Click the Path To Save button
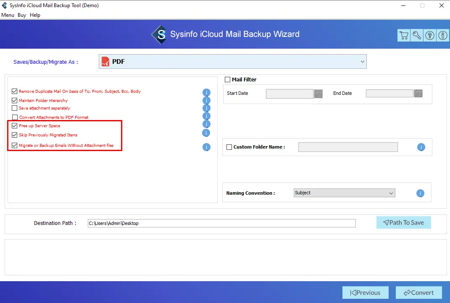The height and width of the screenshot is (303, 450). [x=403, y=223]
